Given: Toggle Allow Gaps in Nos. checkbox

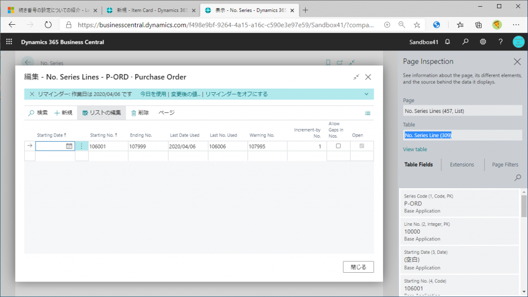Looking at the screenshot, I should [338, 146].
